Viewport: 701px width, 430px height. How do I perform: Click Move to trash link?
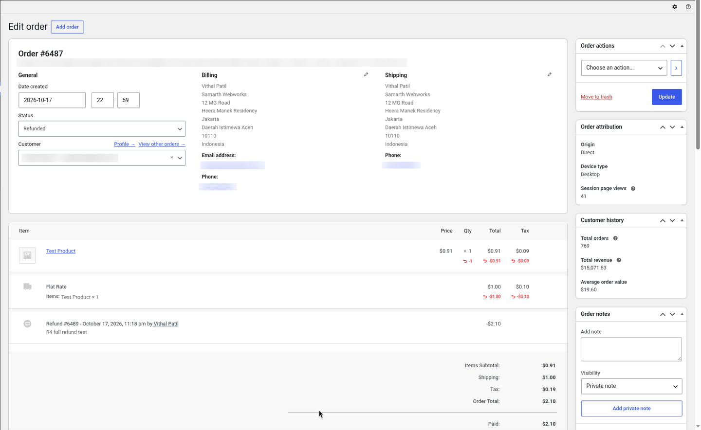tap(596, 97)
